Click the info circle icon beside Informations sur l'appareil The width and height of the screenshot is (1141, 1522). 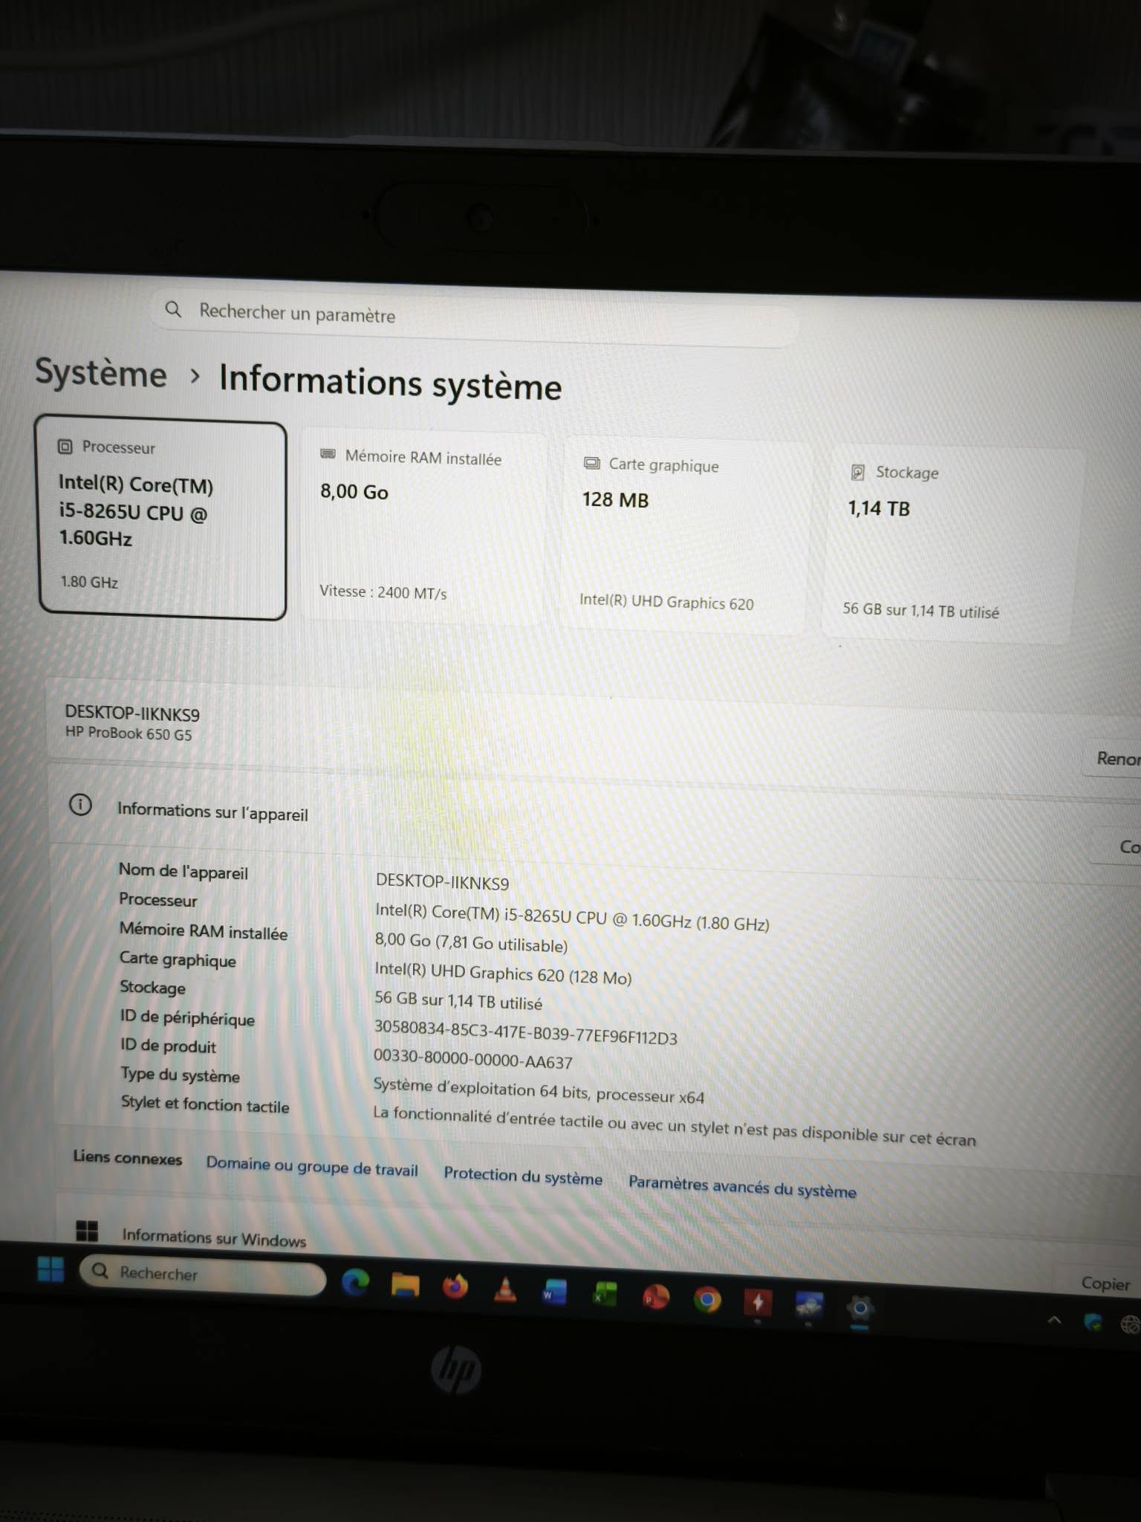pos(80,805)
